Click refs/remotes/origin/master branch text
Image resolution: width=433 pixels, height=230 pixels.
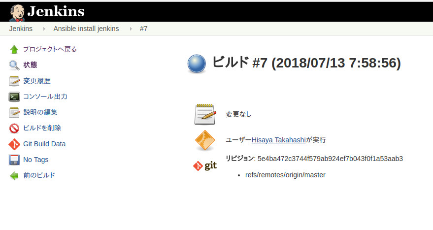(285, 175)
